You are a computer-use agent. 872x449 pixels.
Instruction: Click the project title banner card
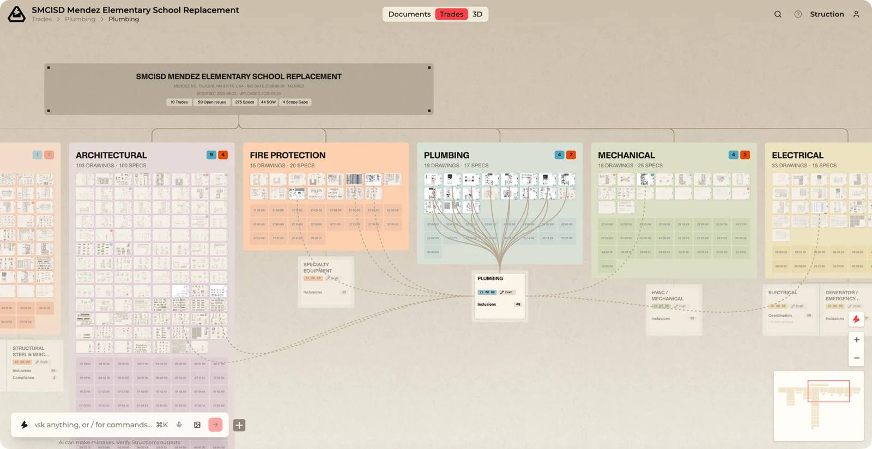[239, 89]
